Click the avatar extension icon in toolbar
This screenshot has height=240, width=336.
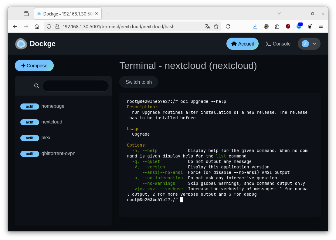[x=266, y=26]
